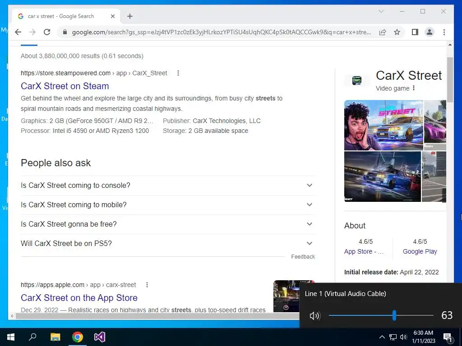Open the apple.com result's three-dot options
The width and height of the screenshot is (462, 346).
pyautogui.click(x=147, y=285)
